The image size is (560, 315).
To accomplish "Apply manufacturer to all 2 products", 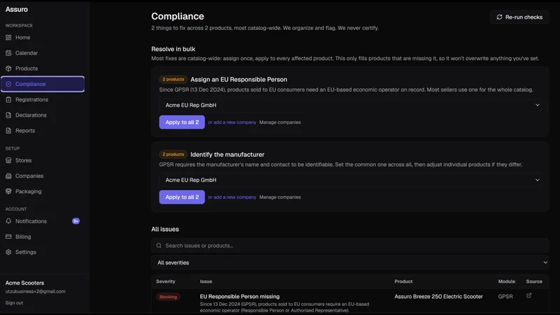I will (x=182, y=197).
